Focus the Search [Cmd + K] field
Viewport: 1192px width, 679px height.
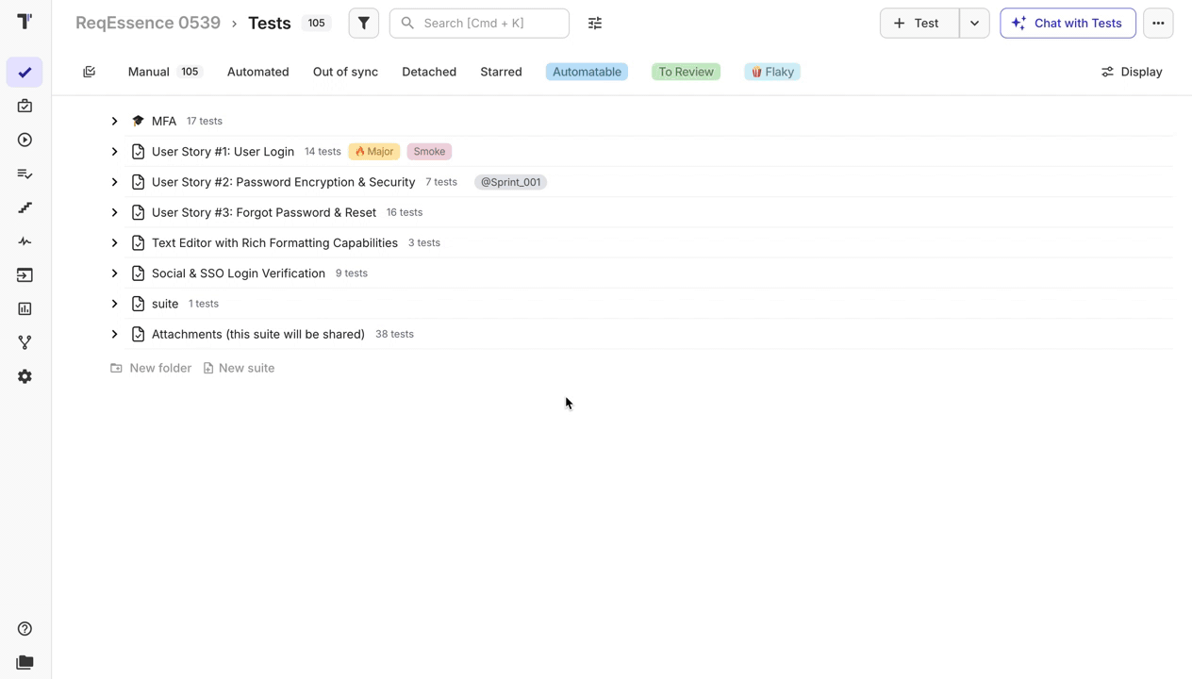coord(479,23)
